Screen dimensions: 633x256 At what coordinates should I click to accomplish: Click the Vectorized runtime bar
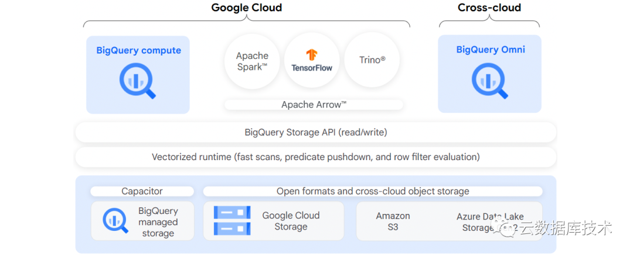pos(315,157)
